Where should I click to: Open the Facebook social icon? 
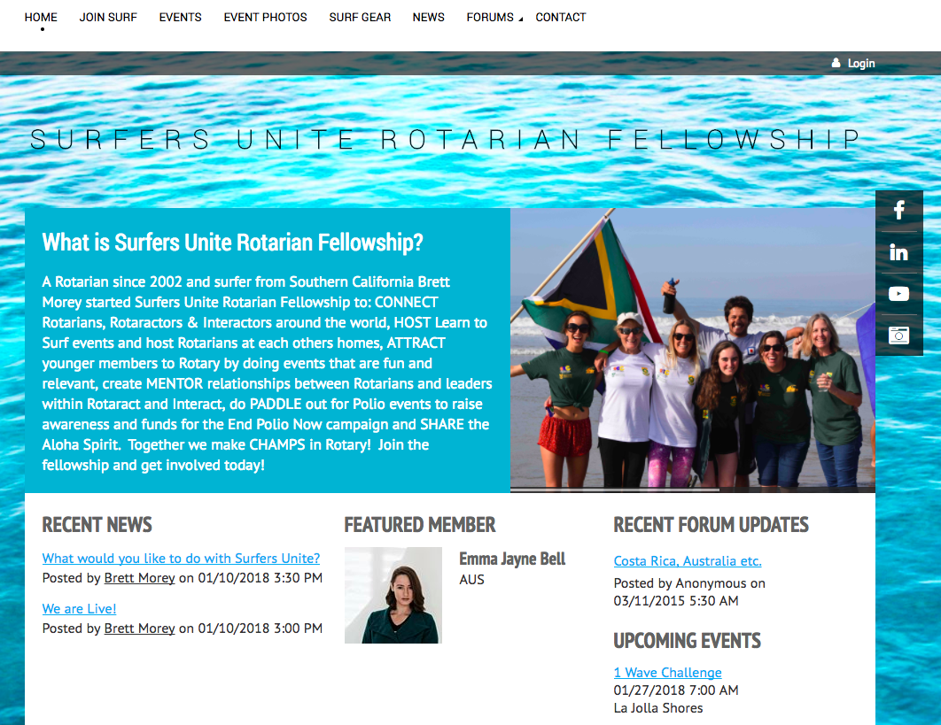[x=898, y=211]
